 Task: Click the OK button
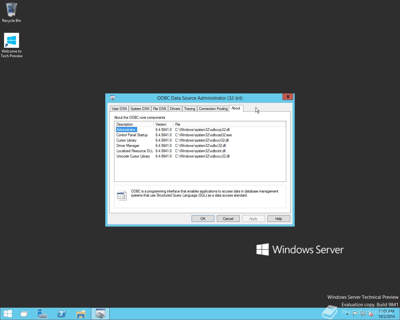coord(203,219)
